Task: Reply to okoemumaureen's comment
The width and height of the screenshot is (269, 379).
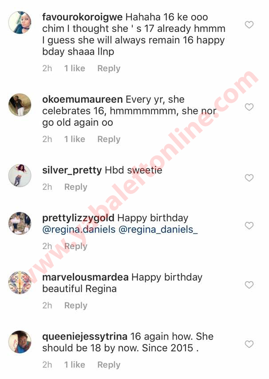Action: pyautogui.click(x=109, y=139)
